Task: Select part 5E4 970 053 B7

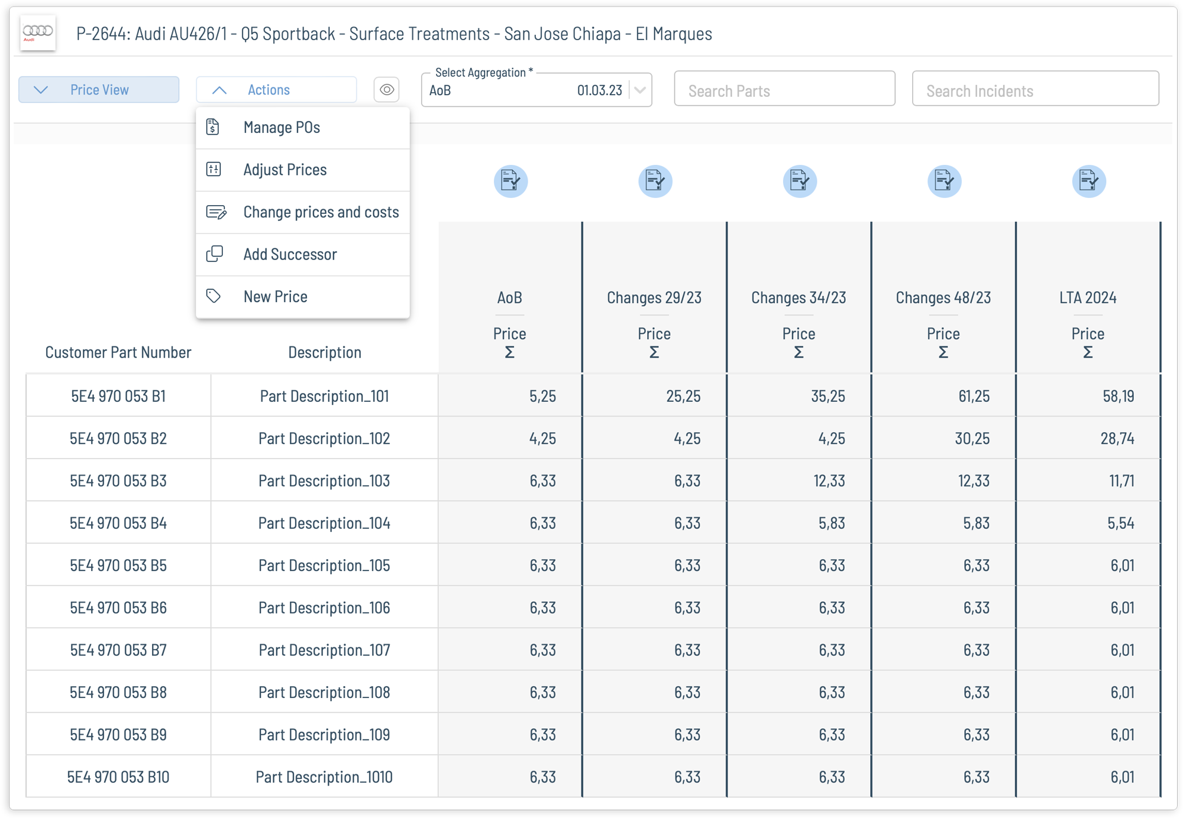Action: point(118,650)
